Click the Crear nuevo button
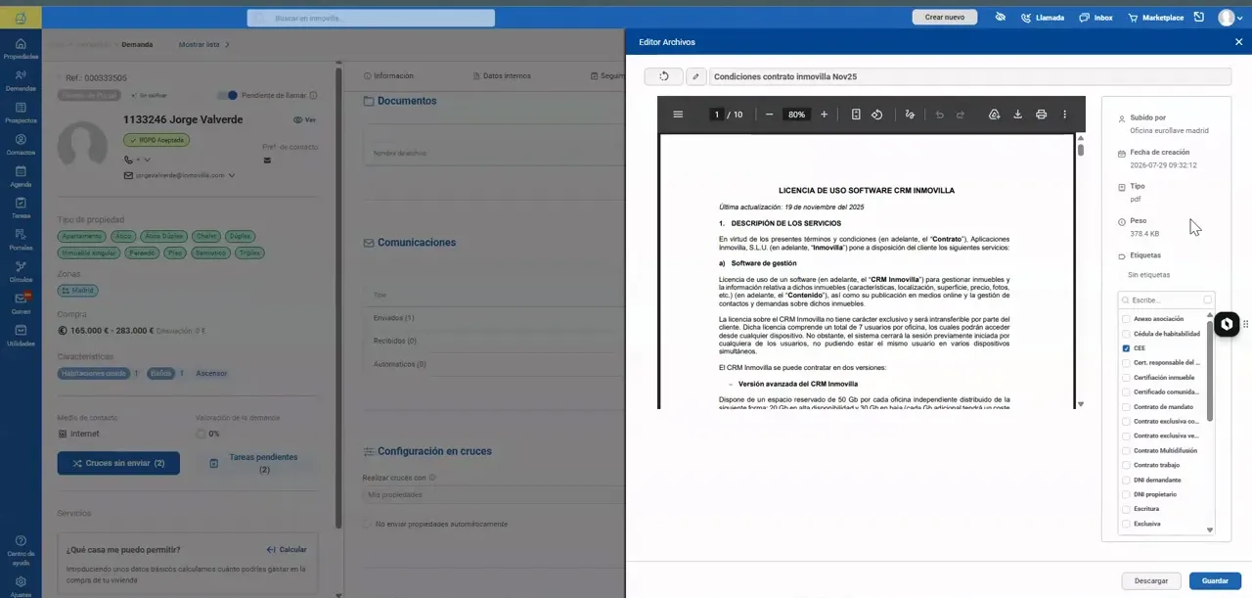The width and height of the screenshot is (1252, 598). 945,18
